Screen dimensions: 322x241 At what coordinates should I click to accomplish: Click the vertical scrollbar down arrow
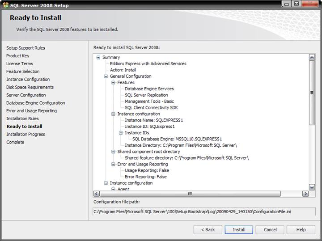(x=312, y=187)
